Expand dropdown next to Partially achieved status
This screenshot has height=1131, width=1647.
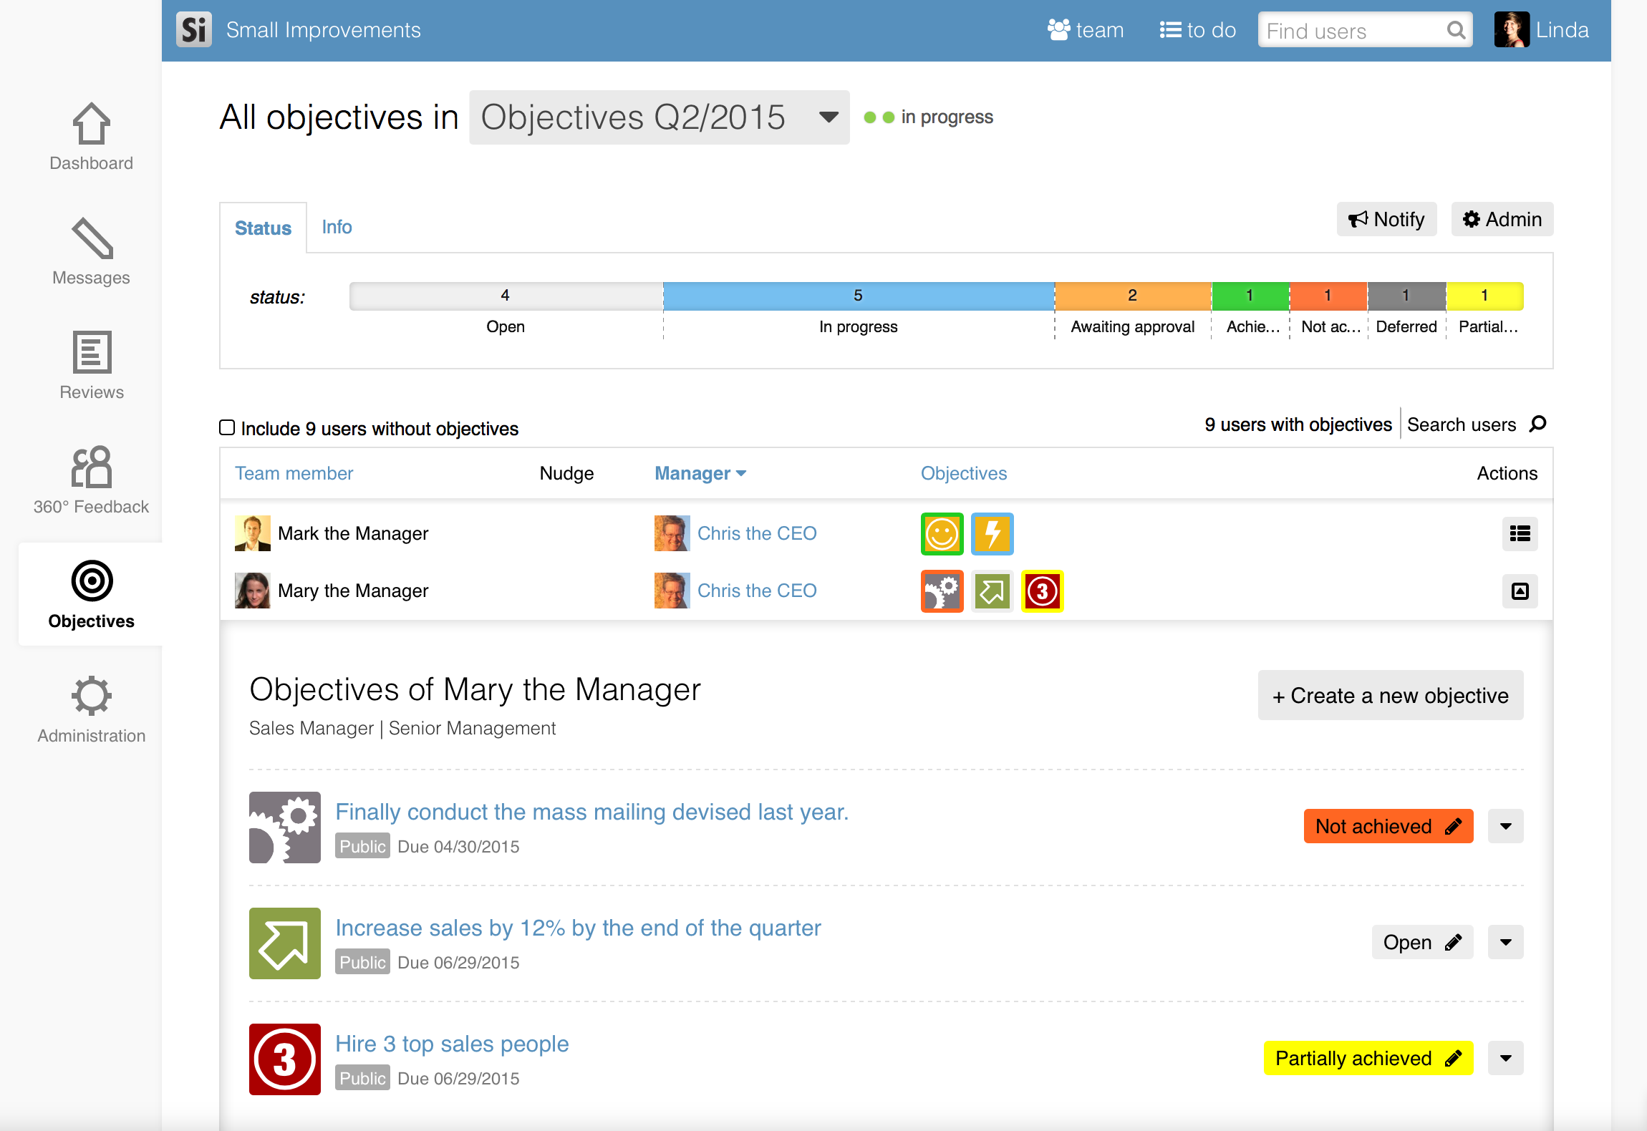pyautogui.click(x=1505, y=1058)
